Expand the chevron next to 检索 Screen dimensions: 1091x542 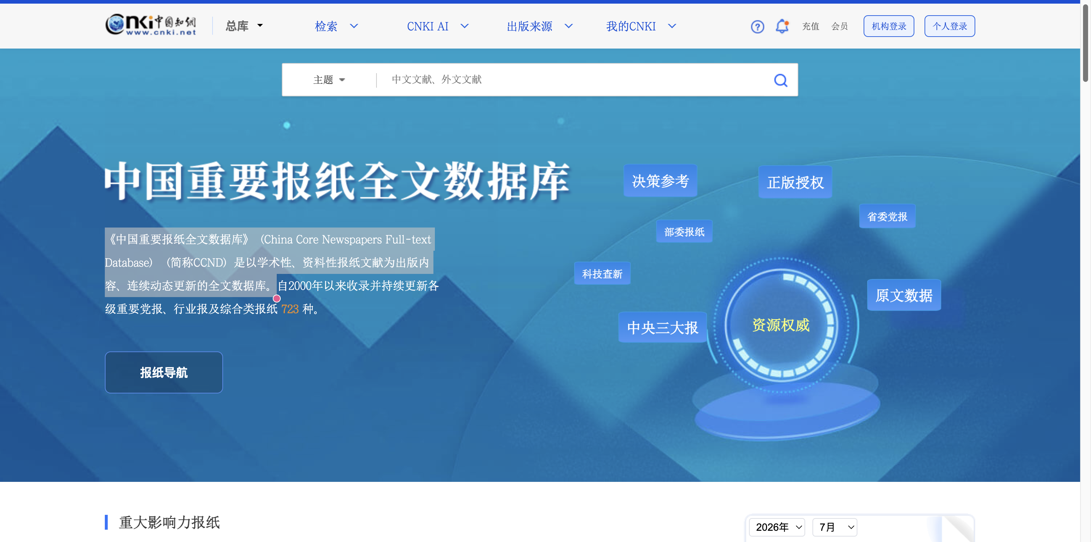click(x=354, y=26)
